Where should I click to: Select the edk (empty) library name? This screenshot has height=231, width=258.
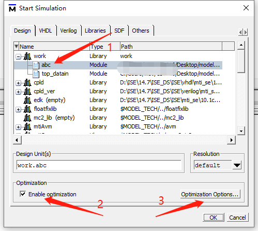[x=50, y=100]
